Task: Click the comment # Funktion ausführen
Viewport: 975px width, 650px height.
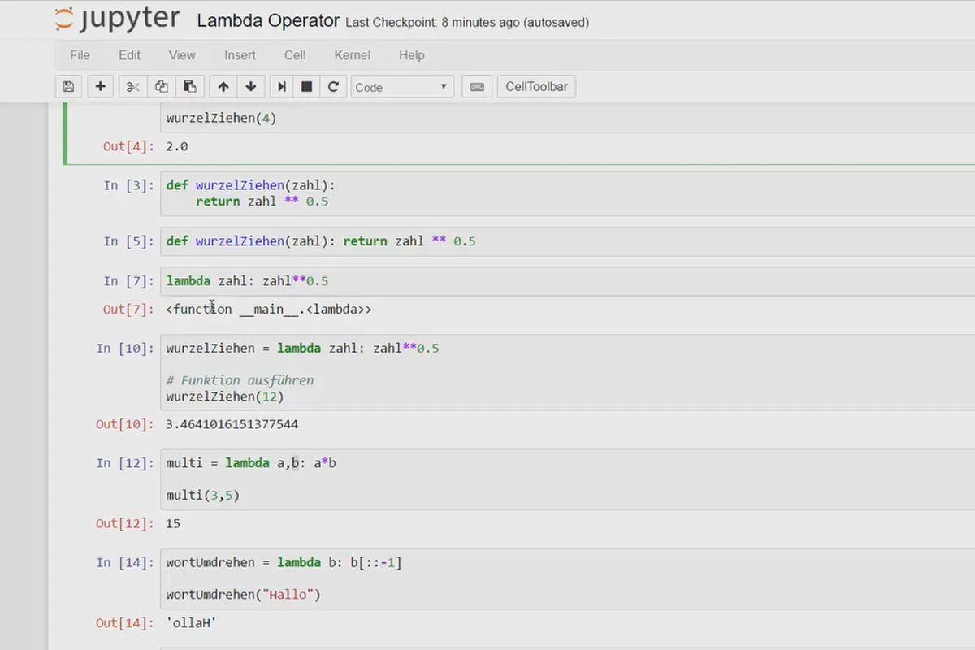Action: pos(240,380)
